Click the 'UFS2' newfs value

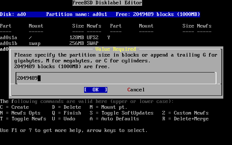click(x=92, y=38)
